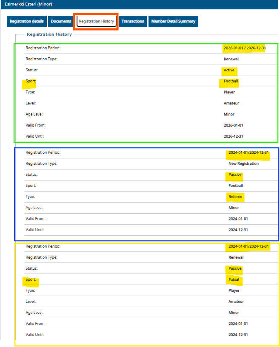Screen dimensions: 280x347
Task: Click Valid From 2026-01-01 value
Action: 233,125
